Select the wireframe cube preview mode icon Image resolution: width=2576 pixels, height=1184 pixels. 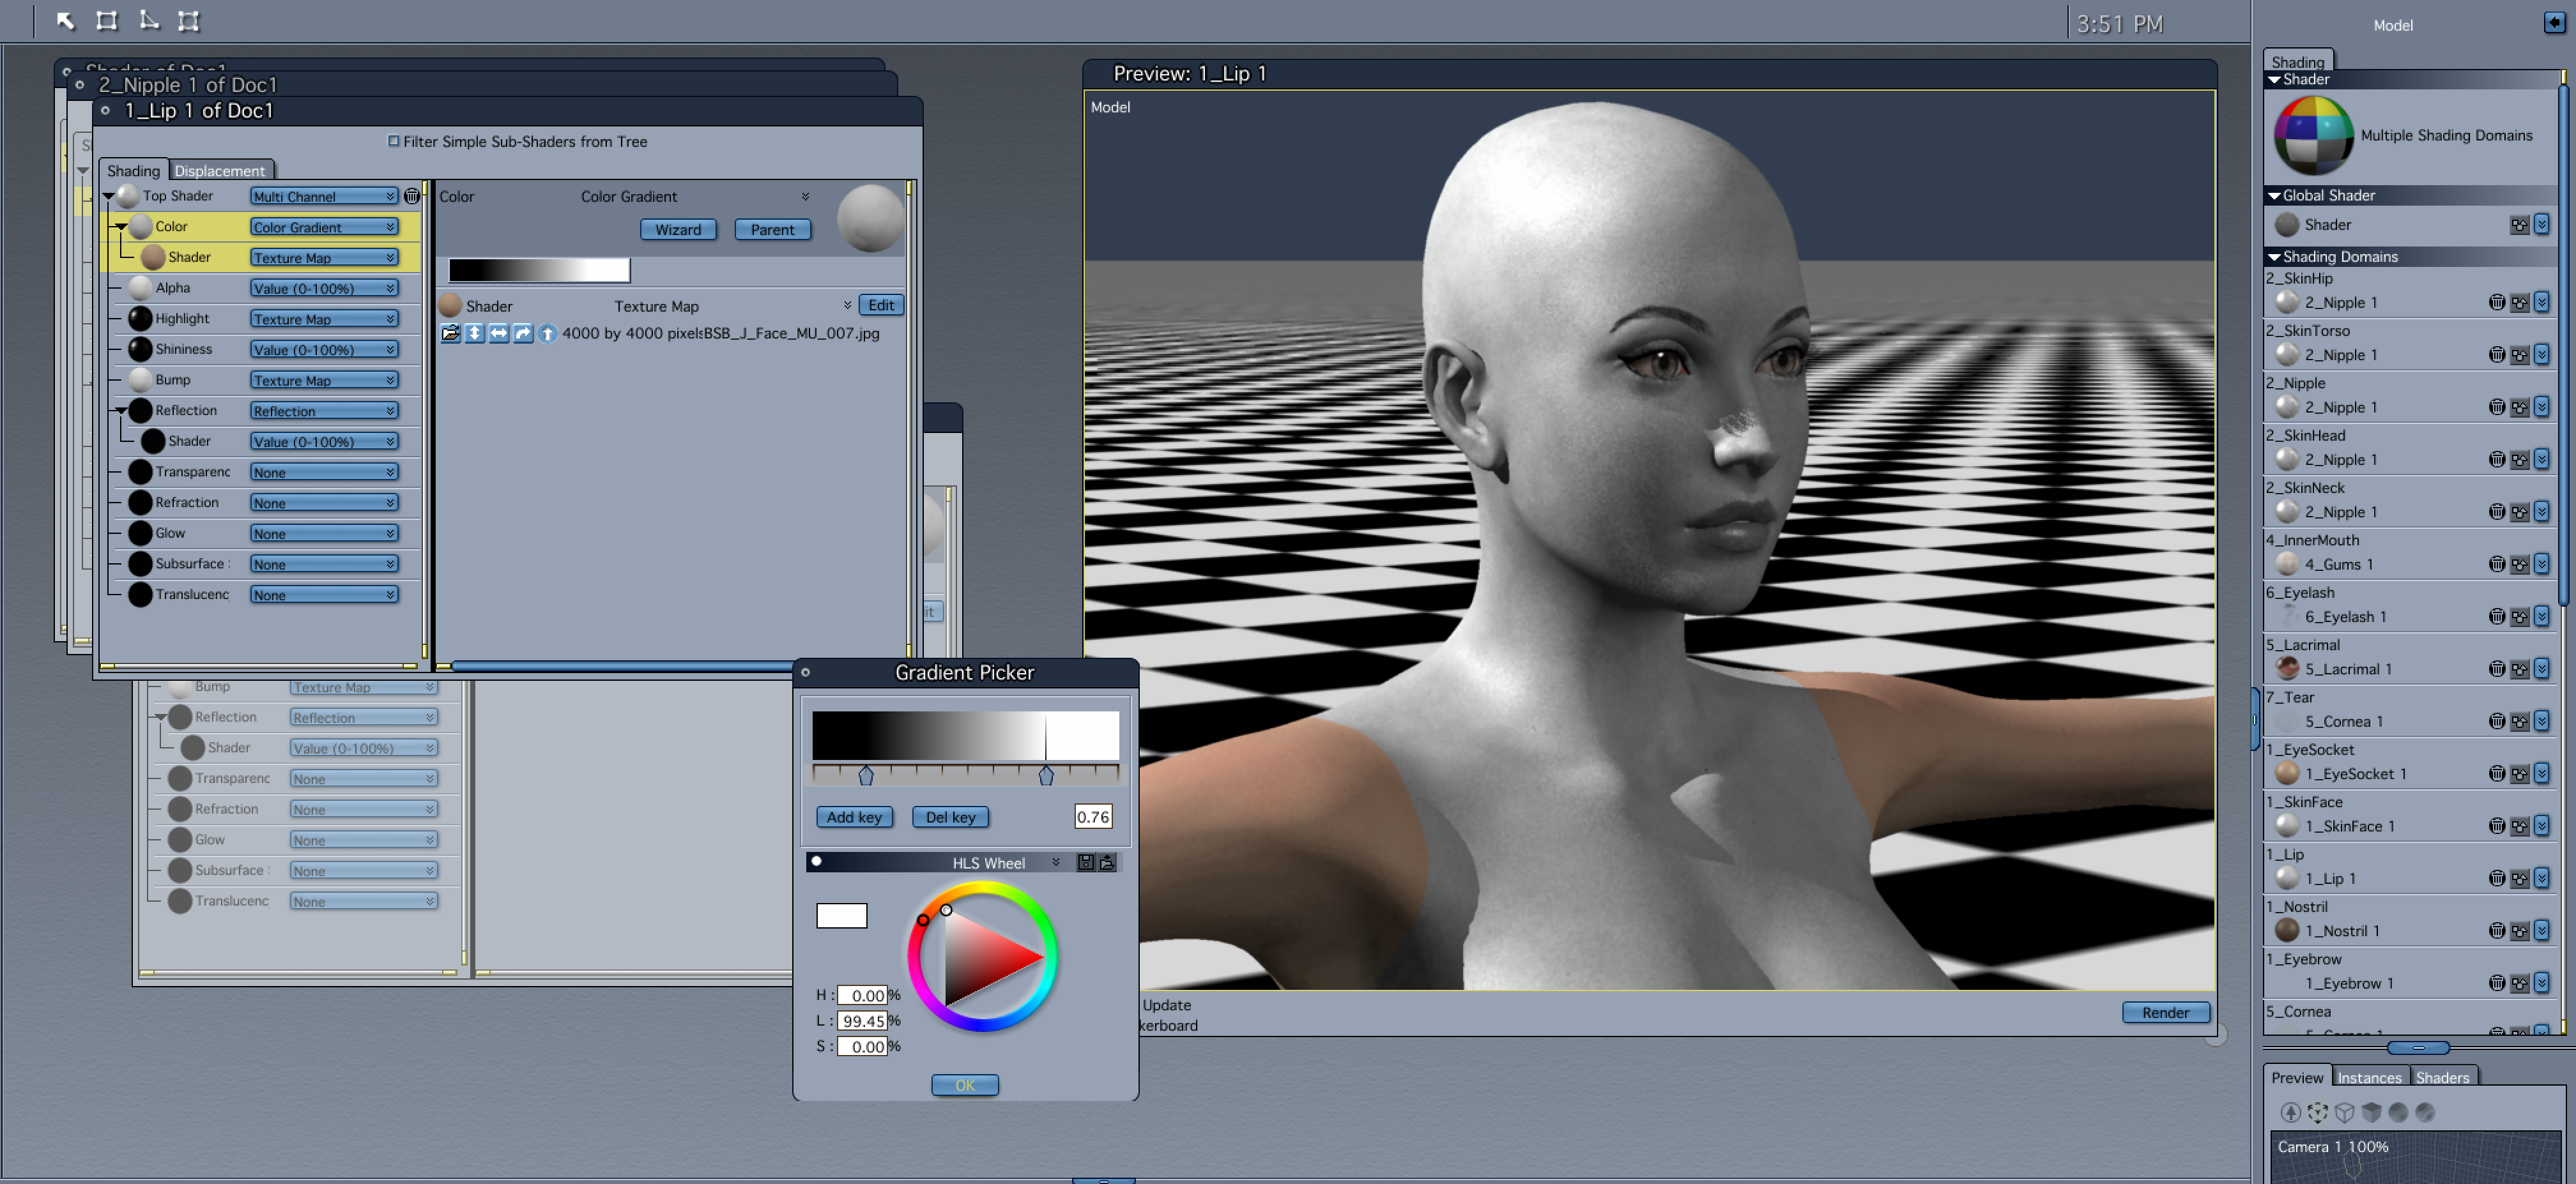tap(2344, 1112)
